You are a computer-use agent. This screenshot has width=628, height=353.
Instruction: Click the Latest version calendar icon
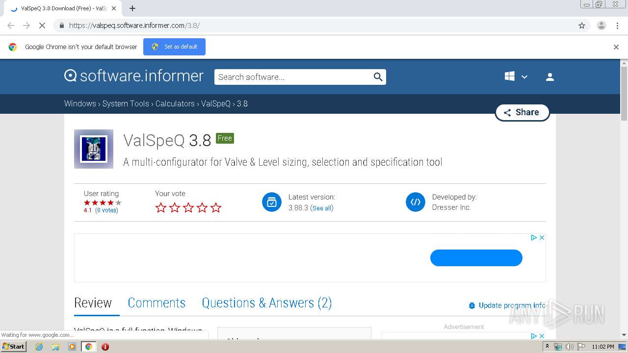[x=272, y=202]
